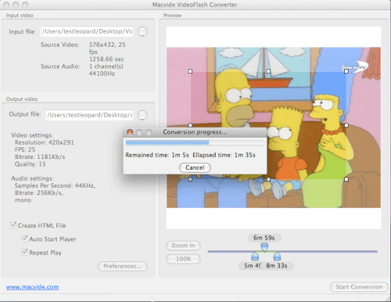
Task: Click the bottom-left crop handle in preview
Action: (x=190, y=179)
